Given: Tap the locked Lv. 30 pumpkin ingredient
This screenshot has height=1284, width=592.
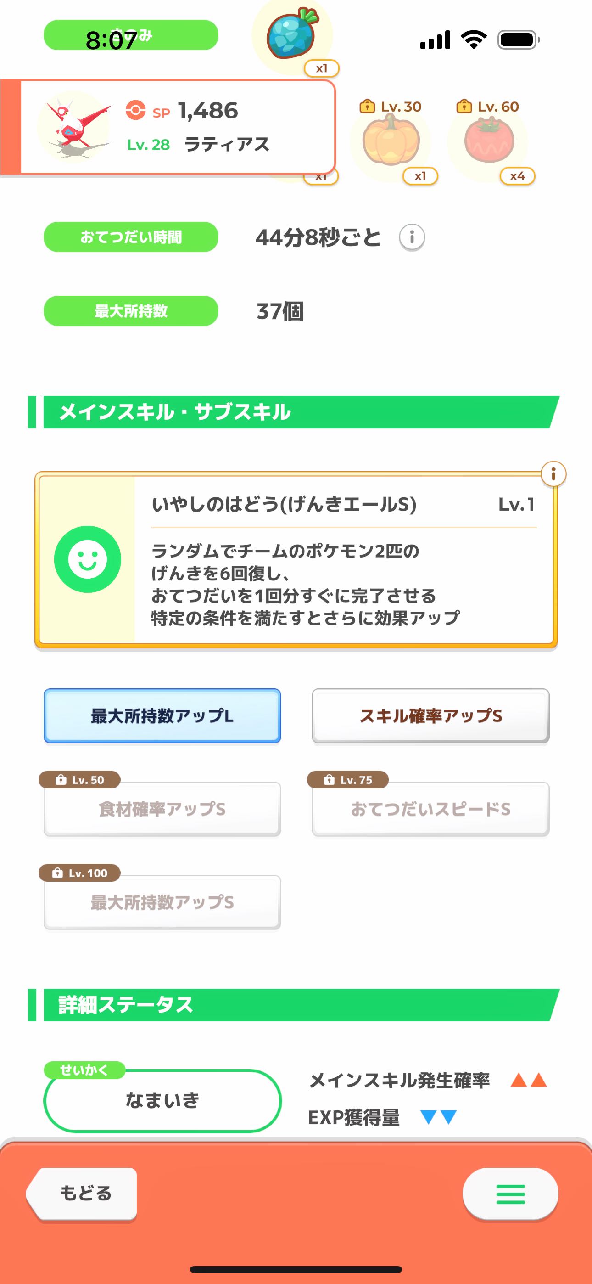Looking at the screenshot, I should coord(391,141).
